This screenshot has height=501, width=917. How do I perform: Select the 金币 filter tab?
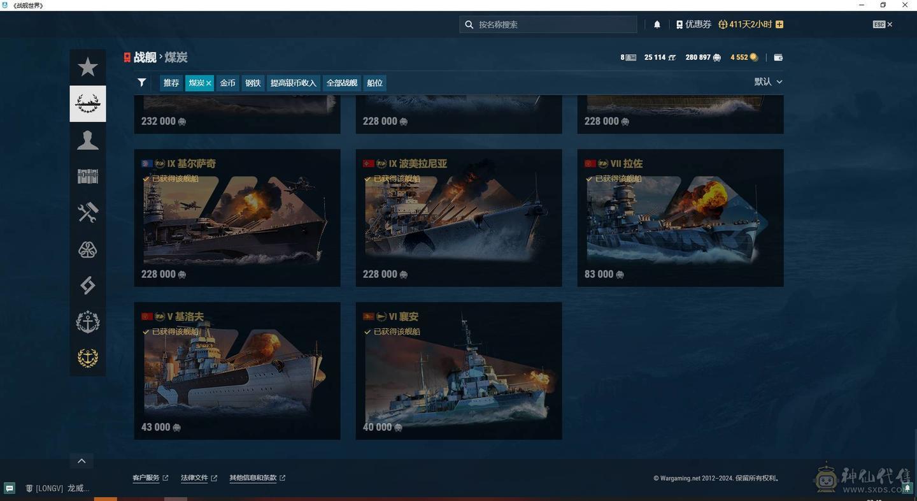[227, 83]
